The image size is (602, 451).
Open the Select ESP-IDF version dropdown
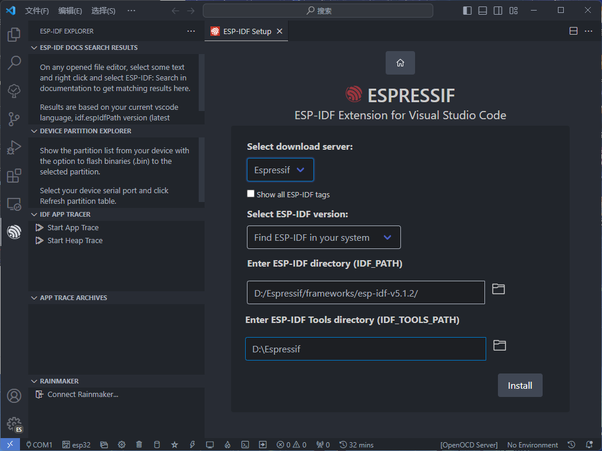(x=324, y=237)
